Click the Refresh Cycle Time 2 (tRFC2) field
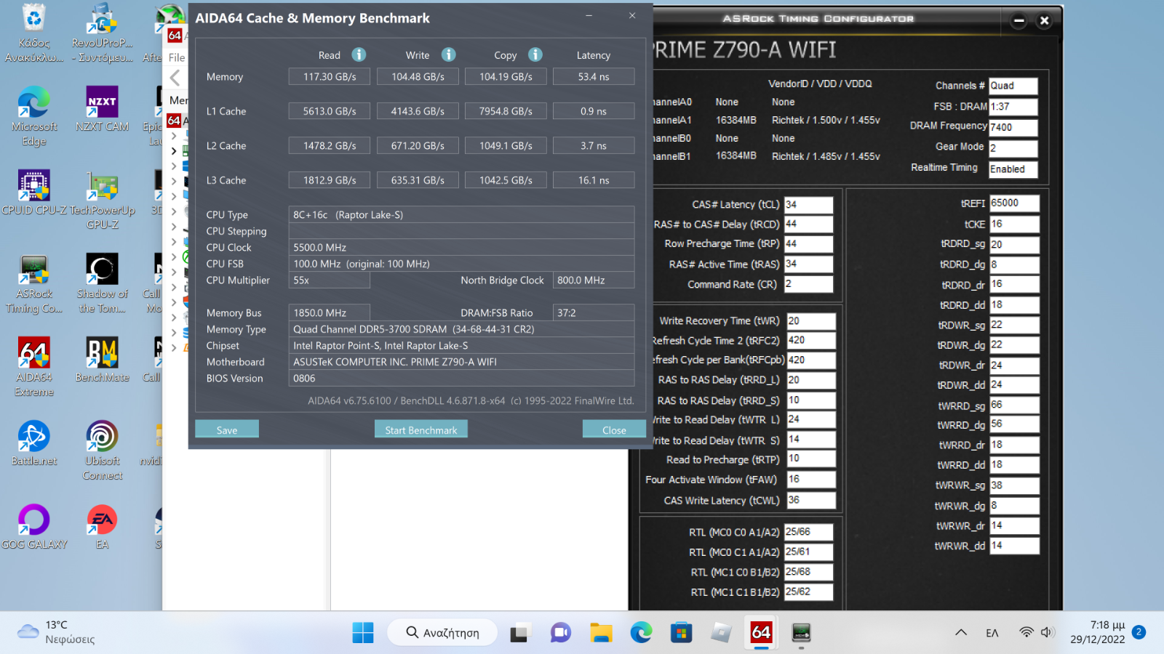 click(x=811, y=340)
